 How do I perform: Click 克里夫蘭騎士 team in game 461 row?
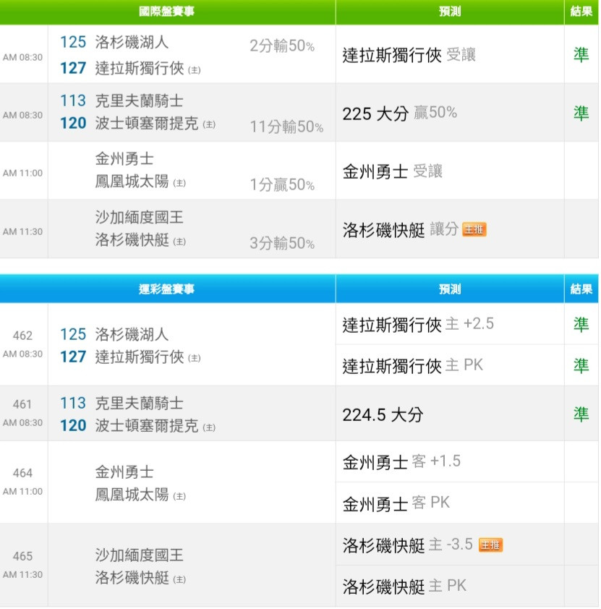coord(140,403)
